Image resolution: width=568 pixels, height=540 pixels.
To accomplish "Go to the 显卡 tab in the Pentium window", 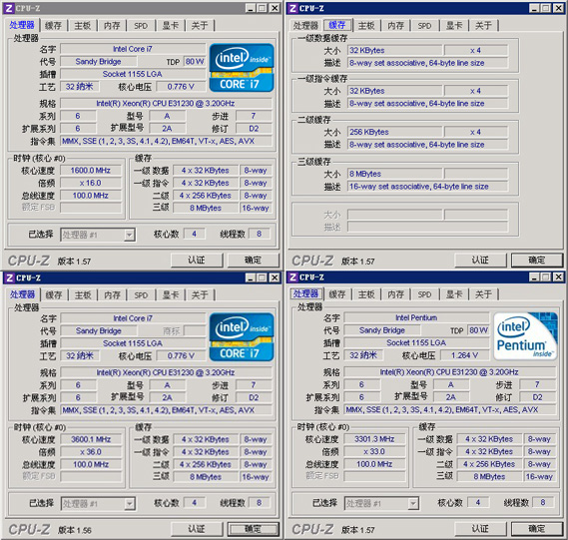I will click(x=454, y=294).
